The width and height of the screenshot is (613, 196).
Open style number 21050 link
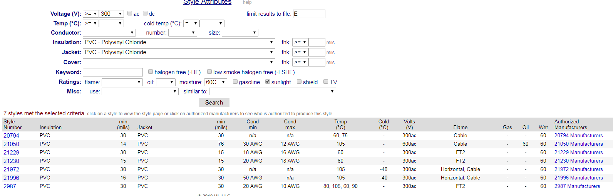tap(11, 144)
